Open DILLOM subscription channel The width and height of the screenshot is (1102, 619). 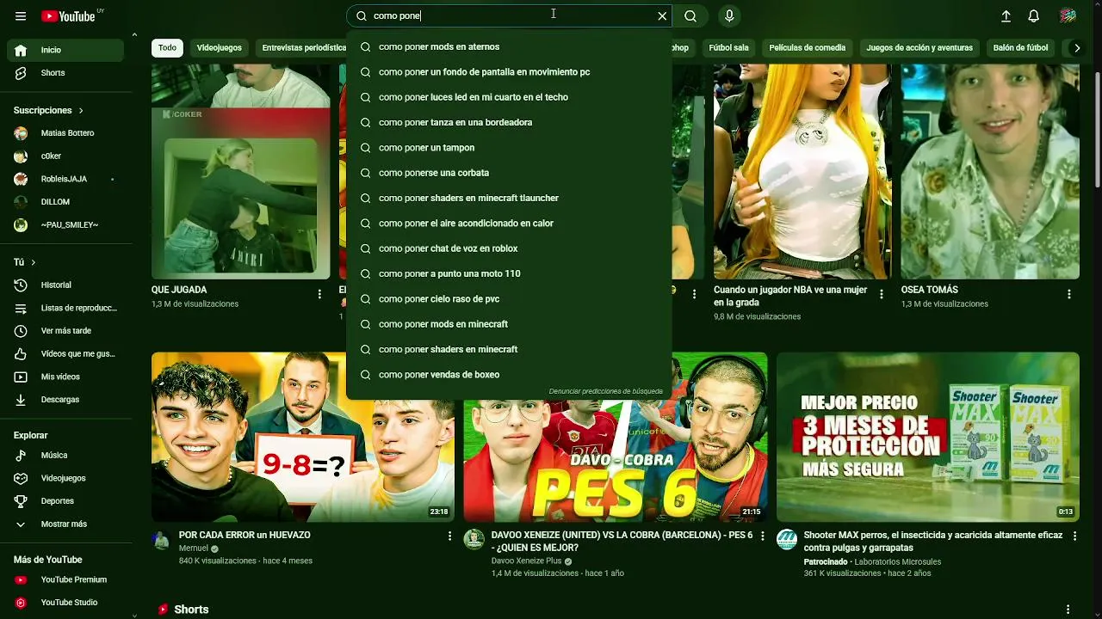point(65,202)
